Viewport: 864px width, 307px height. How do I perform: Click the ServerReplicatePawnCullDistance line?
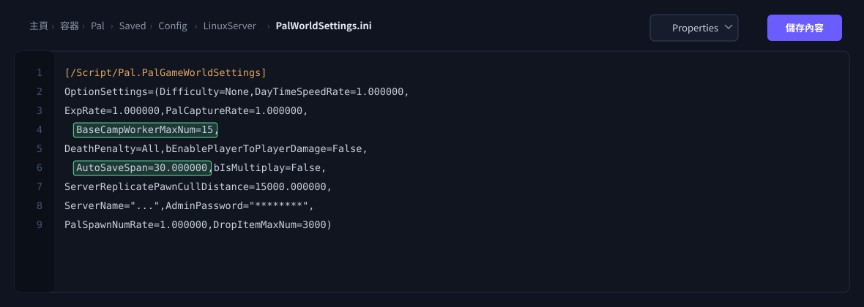click(x=198, y=186)
